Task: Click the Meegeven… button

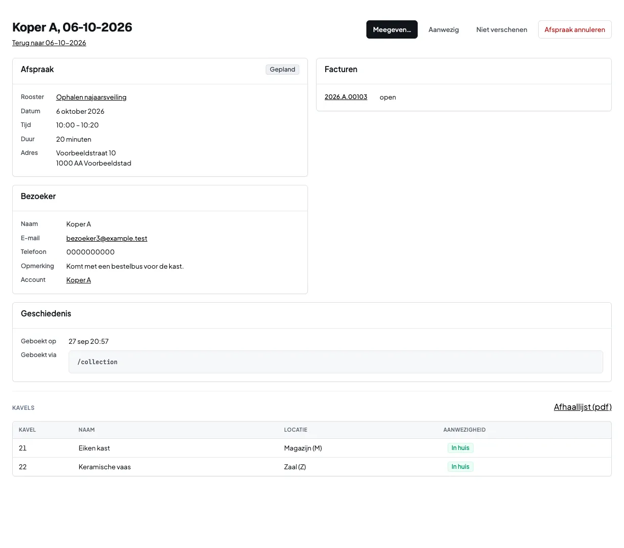Action: tap(392, 29)
